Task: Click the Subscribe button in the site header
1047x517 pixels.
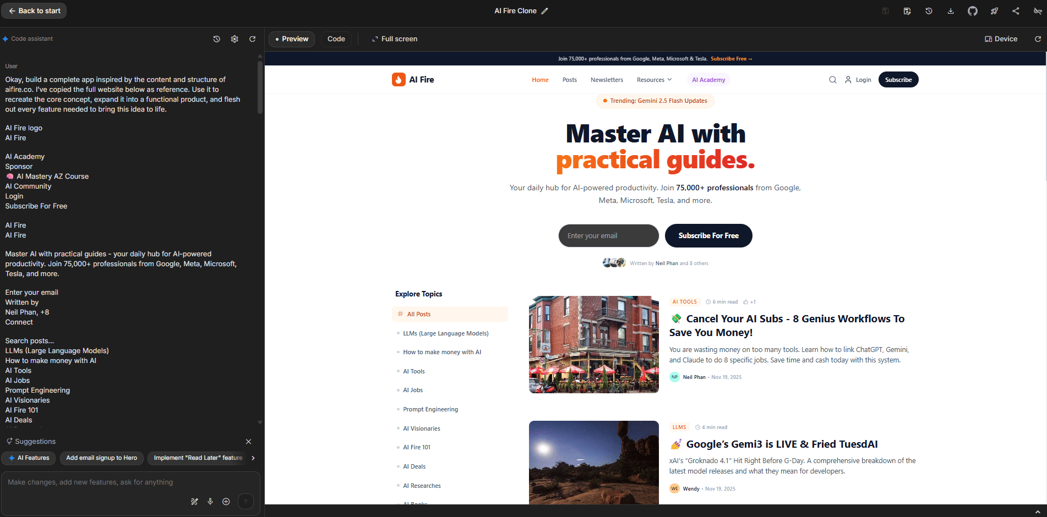Action: [898, 80]
